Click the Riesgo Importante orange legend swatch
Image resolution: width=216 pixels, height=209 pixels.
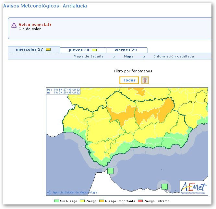point(102,201)
